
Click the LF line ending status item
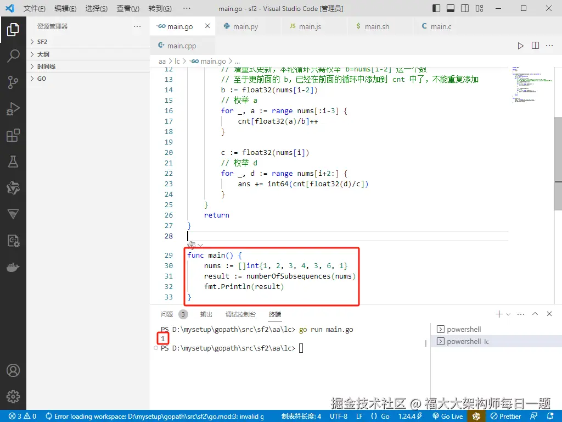359,417
